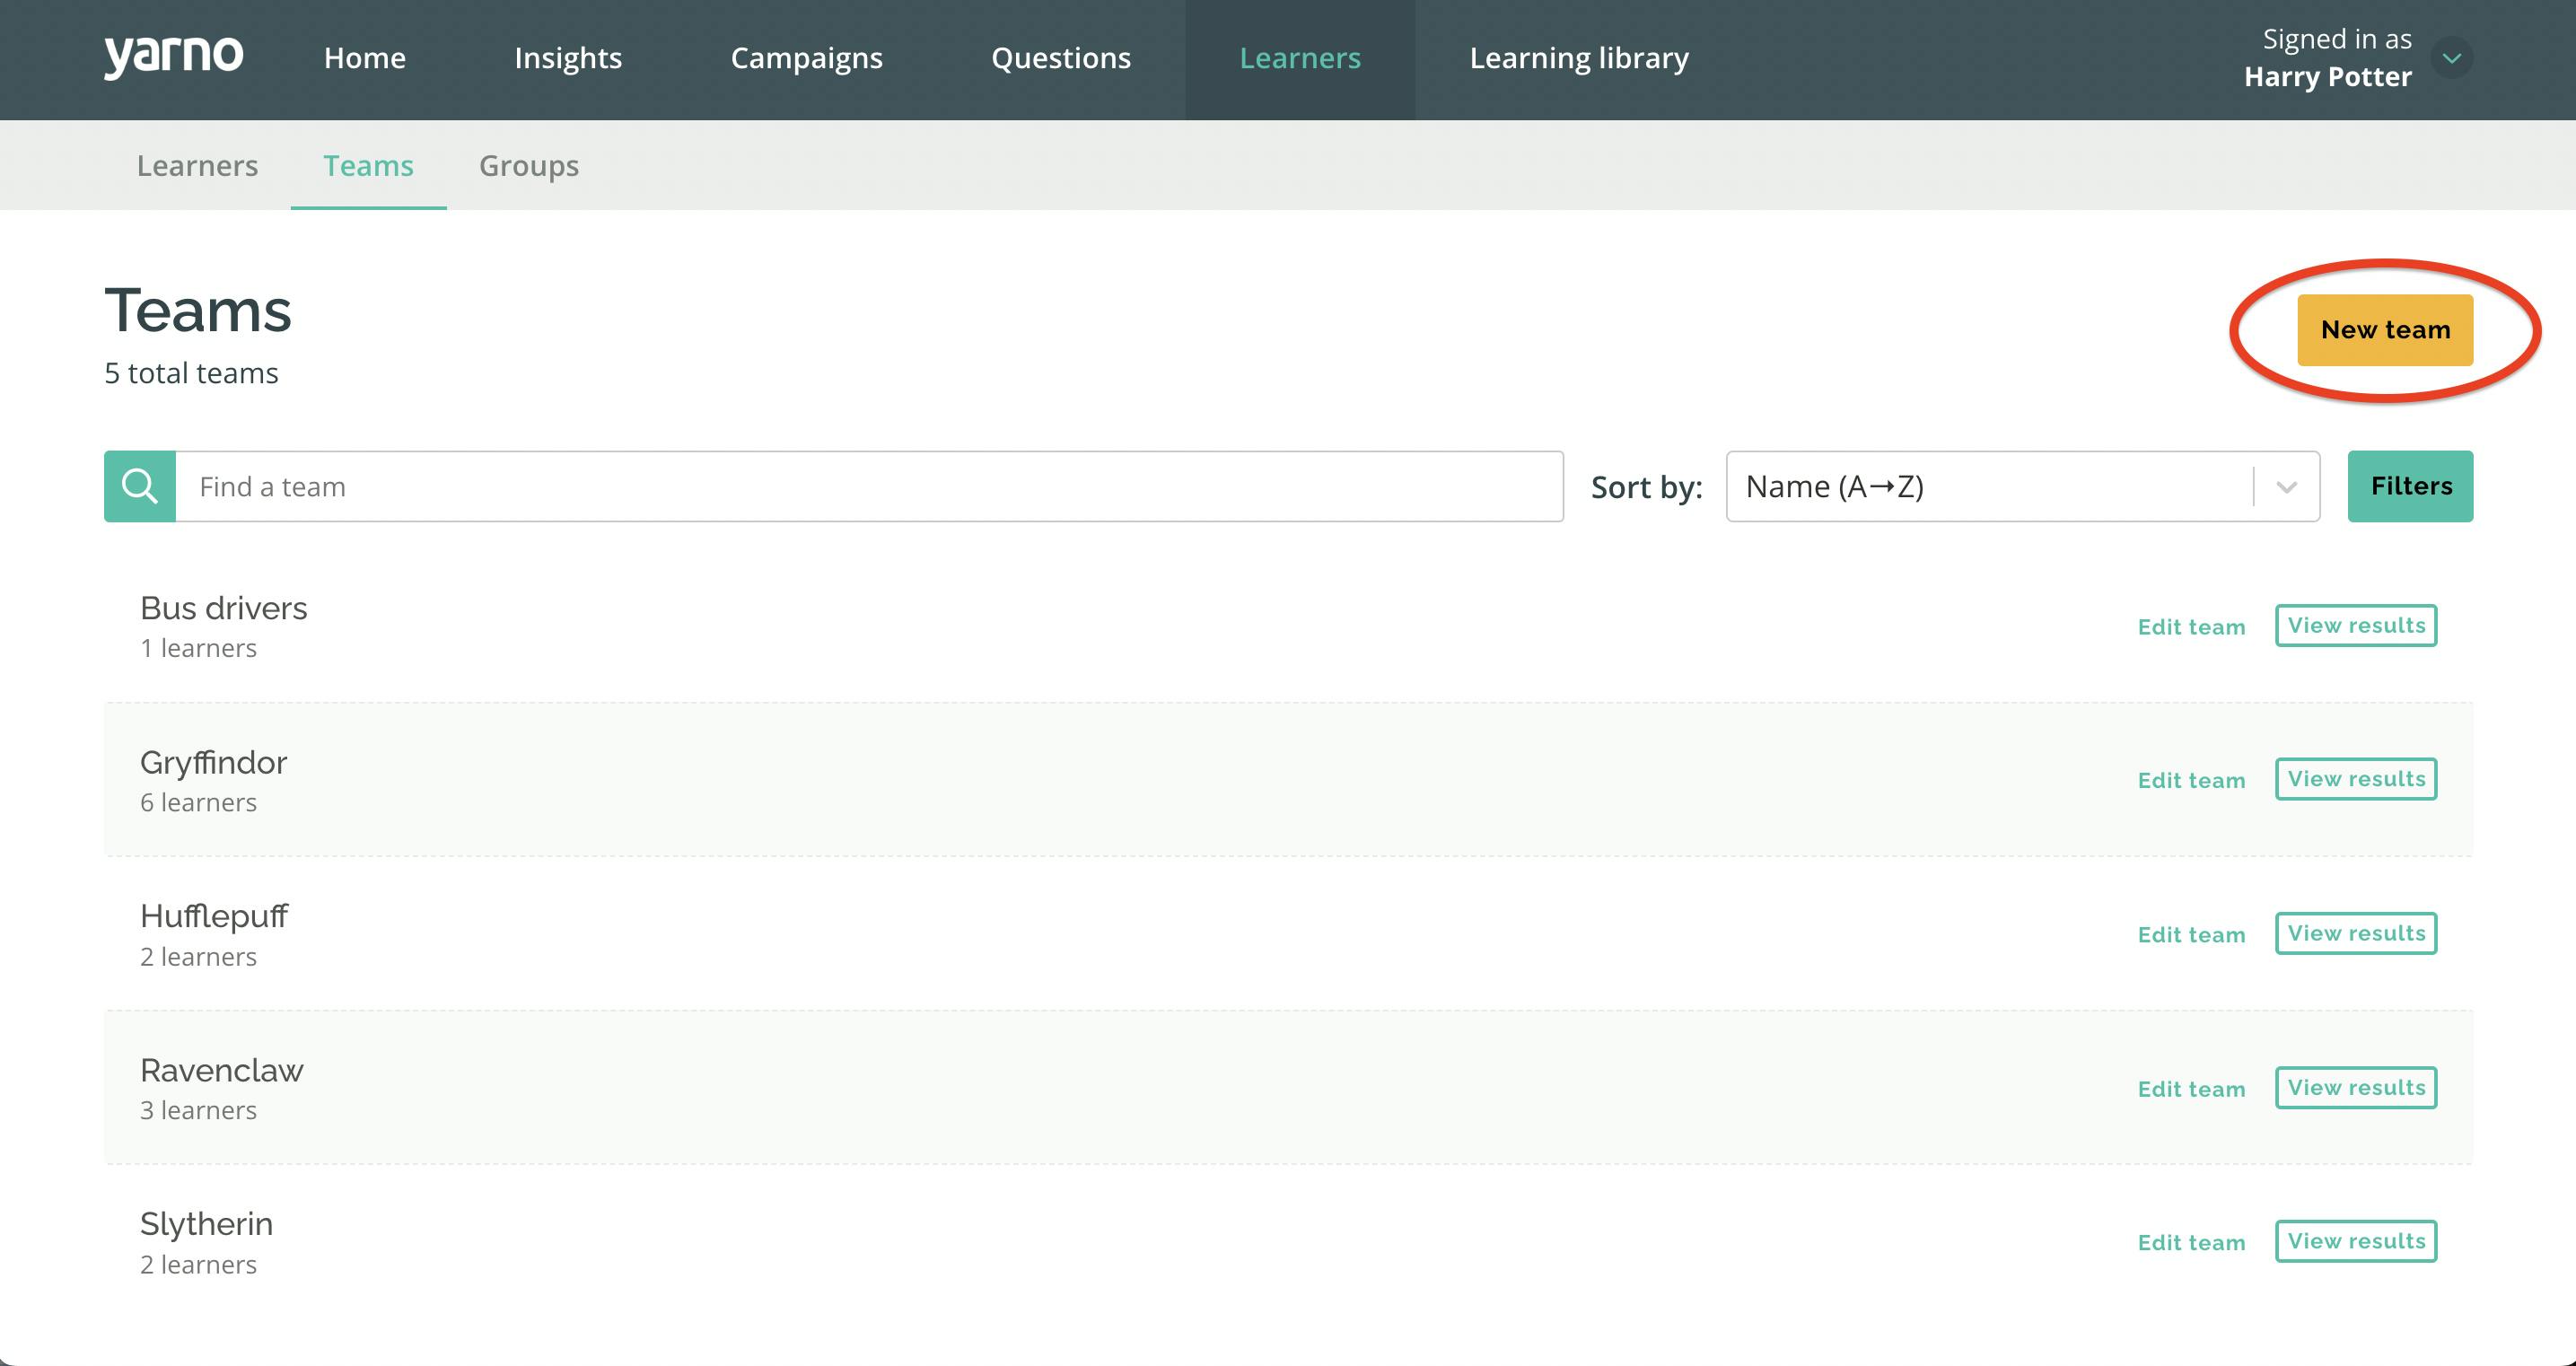Open the Insights page
Image resolution: width=2576 pixels, height=1366 pixels.
coord(568,58)
